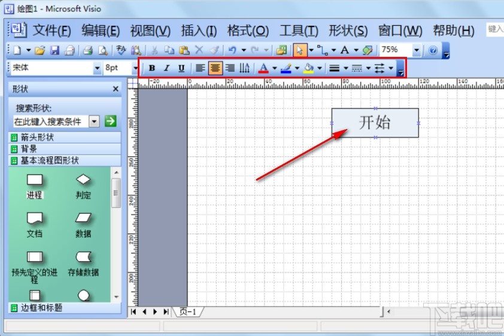
Task: Select the 进程 process shape
Action: [x=34, y=186]
